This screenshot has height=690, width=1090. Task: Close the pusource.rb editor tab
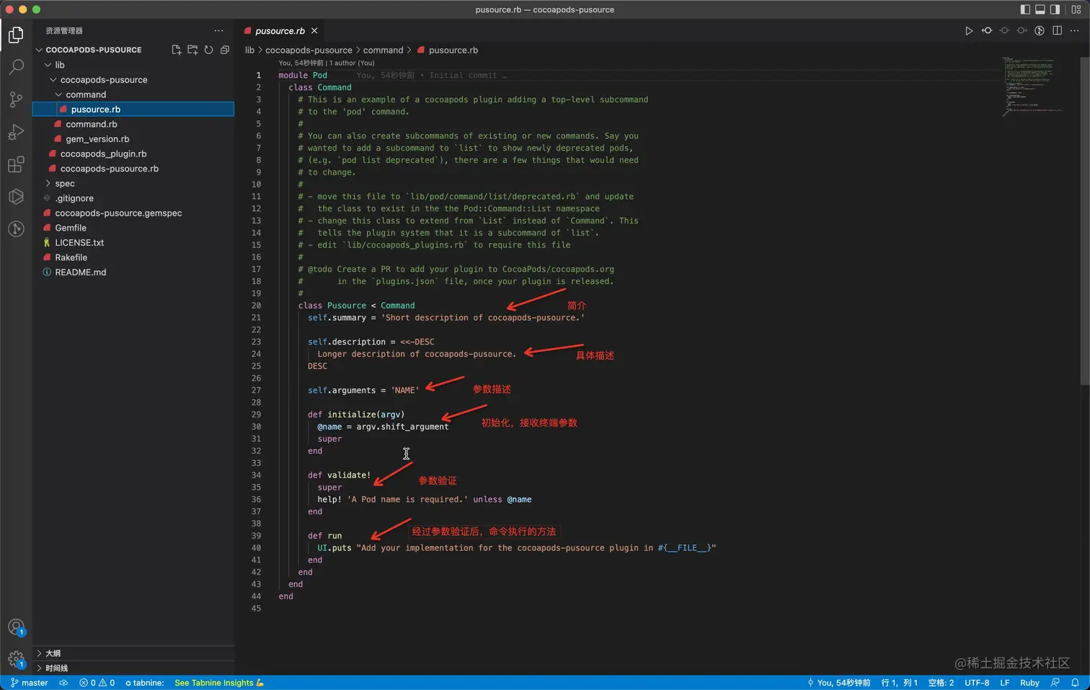pos(314,31)
